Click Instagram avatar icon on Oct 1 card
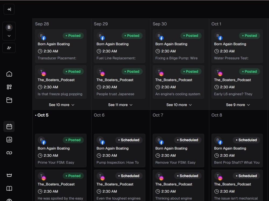Image resolution: width=269 pixels, height=201 pixels. tap(218, 72)
